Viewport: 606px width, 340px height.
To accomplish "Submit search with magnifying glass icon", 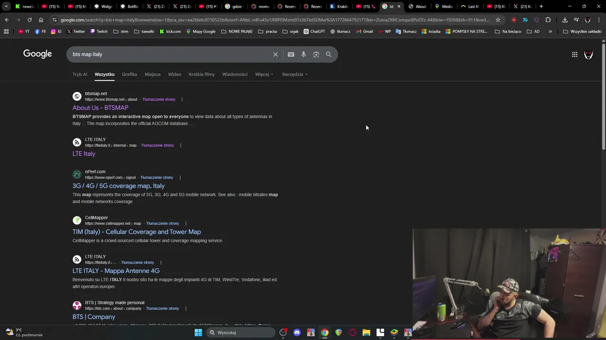I will click(x=329, y=54).
